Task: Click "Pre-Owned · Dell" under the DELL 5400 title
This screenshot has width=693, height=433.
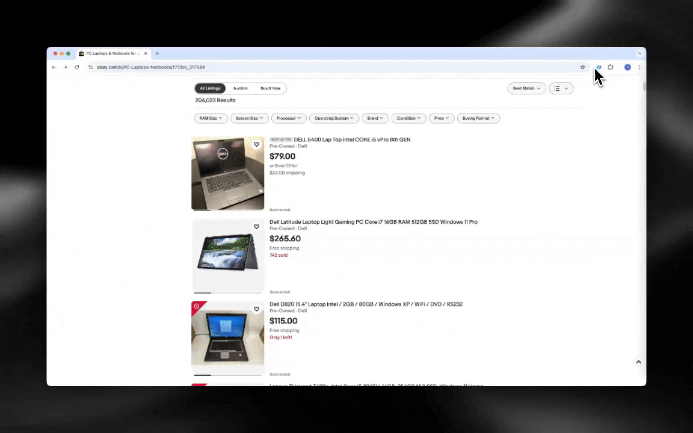Action: 288,146
